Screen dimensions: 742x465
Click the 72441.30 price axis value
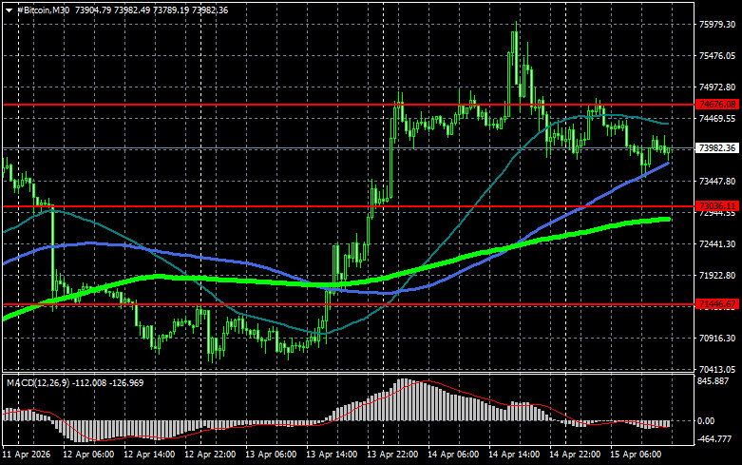point(717,243)
